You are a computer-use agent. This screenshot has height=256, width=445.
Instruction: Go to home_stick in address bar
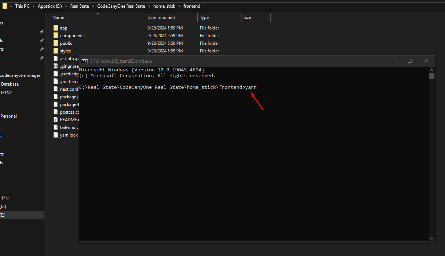pos(165,6)
